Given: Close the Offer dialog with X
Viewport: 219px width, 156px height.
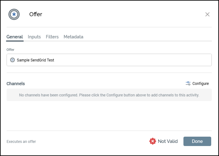Looking at the screenshot, I should tap(207, 14).
